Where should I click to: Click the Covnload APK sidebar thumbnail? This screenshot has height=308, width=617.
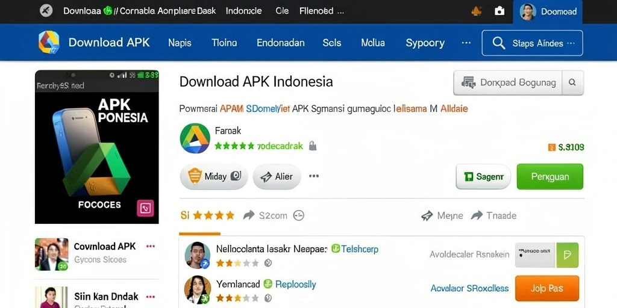[52, 254]
